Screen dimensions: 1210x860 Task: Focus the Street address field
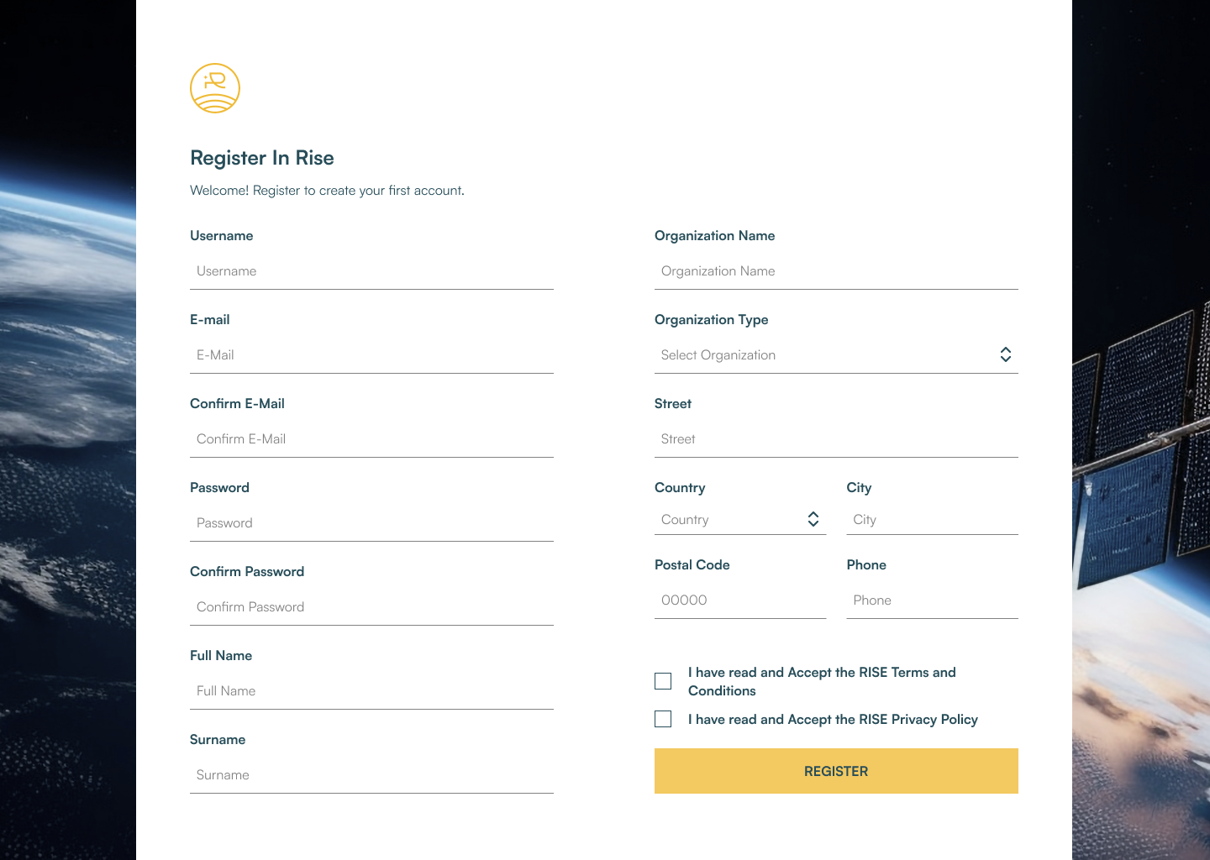(x=836, y=439)
